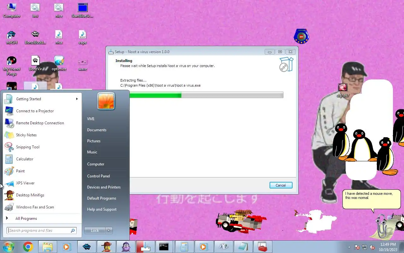Click the Setup window title bar icon

(111, 52)
